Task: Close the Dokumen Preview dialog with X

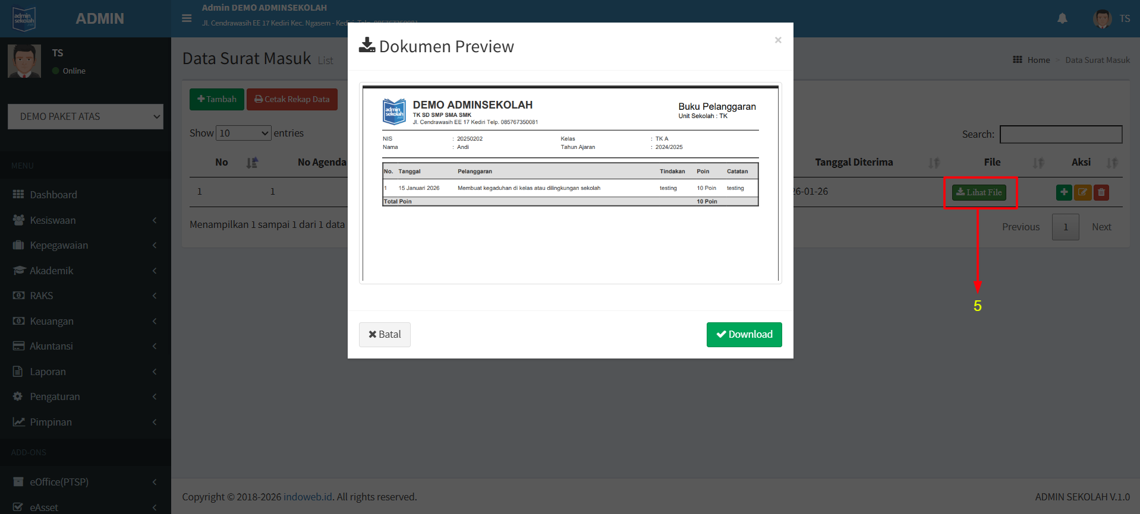Action: click(x=777, y=40)
